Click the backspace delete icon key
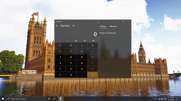Image resolution: width=181 pixels, height=101 pixels. pyautogui.click(x=92, y=45)
